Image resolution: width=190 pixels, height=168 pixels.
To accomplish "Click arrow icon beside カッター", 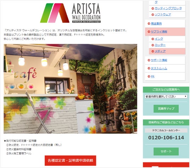I will coord(153,45).
